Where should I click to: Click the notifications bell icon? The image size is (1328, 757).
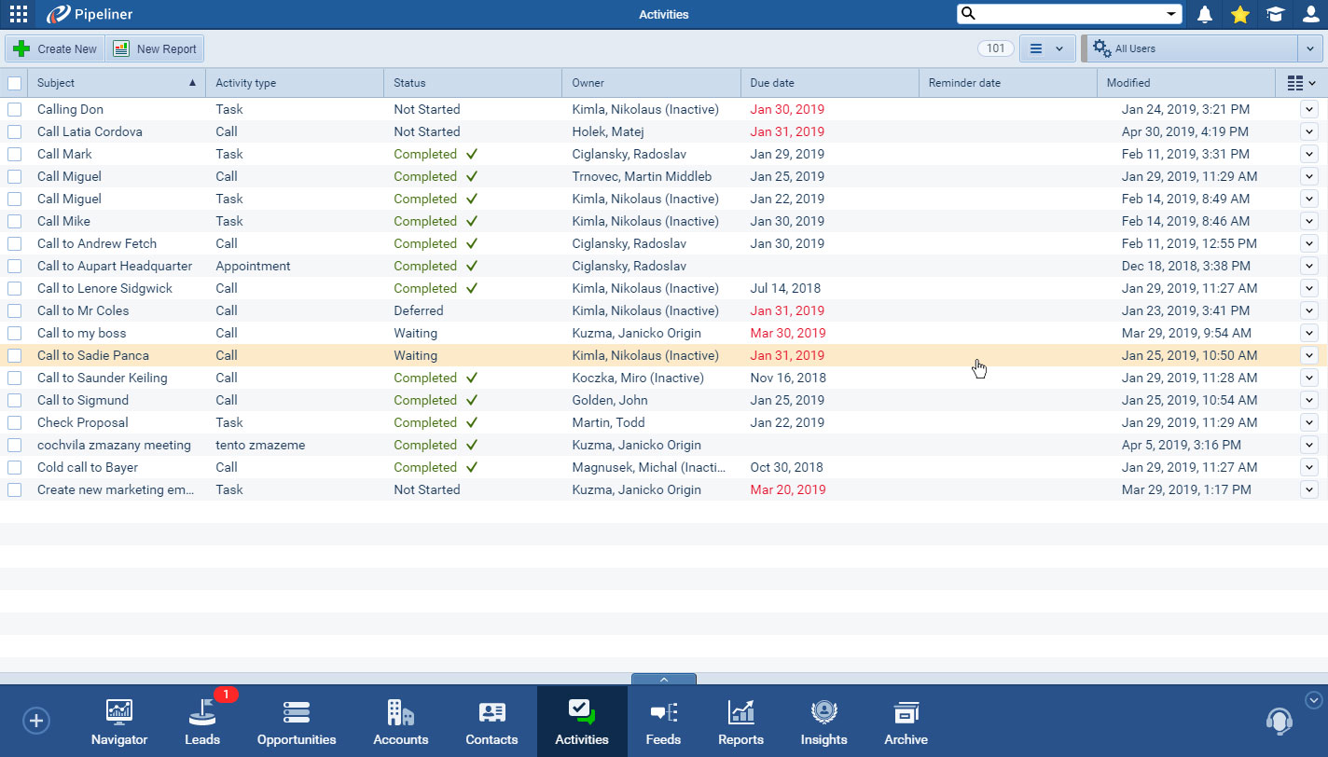click(1204, 14)
